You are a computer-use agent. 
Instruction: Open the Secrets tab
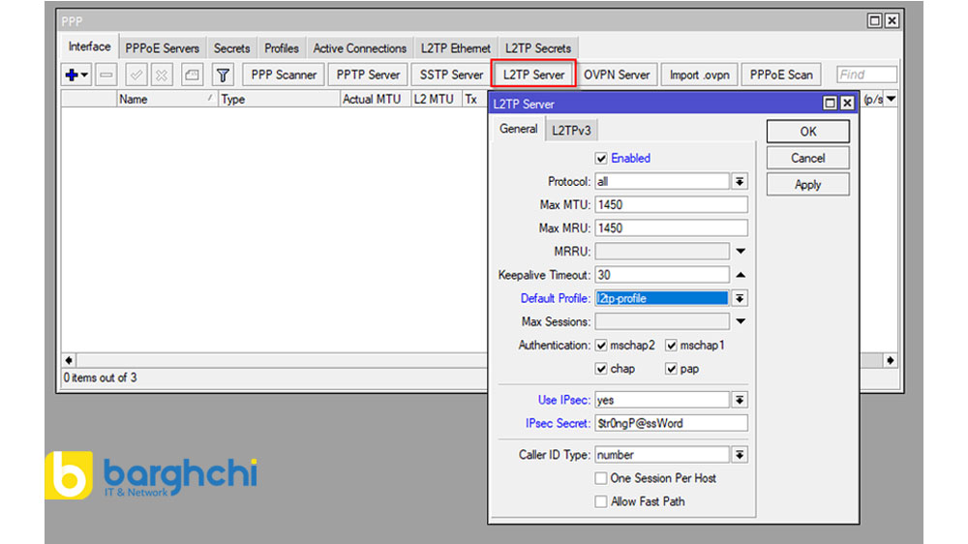coord(231,48)
